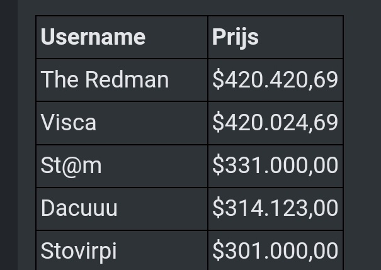Click the $331.000,00 prize cell

click(275, 166)
